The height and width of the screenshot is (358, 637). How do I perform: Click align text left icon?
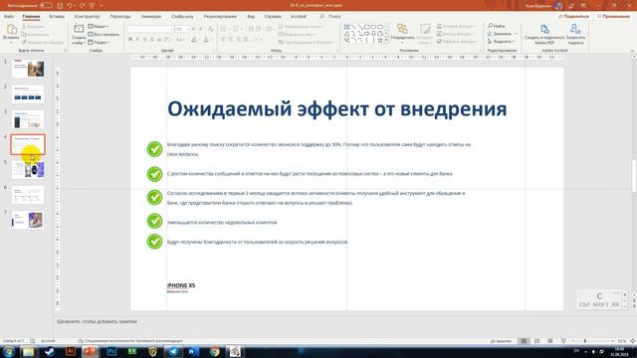point(223,40)
